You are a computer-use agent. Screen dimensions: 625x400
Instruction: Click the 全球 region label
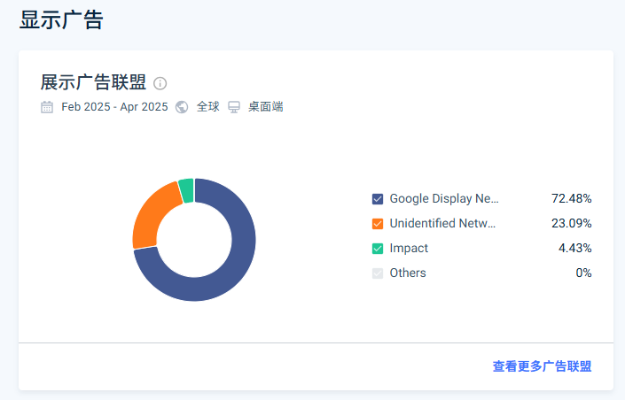click(x=208, y=107)
